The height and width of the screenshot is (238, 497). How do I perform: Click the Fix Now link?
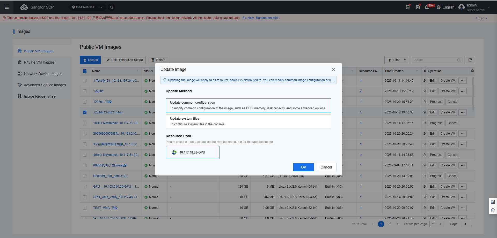248,18
